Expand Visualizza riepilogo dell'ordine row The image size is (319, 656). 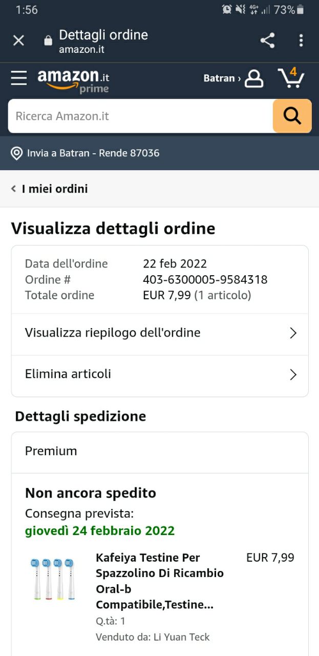[160, 333]
